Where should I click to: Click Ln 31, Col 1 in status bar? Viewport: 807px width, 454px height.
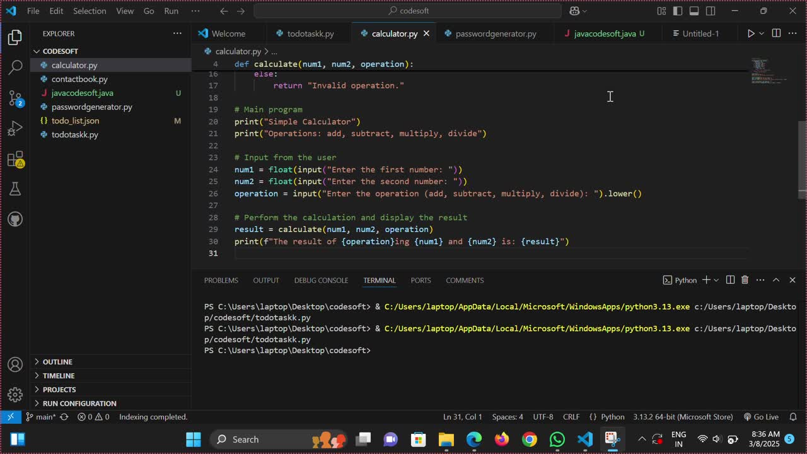(463, 417)
